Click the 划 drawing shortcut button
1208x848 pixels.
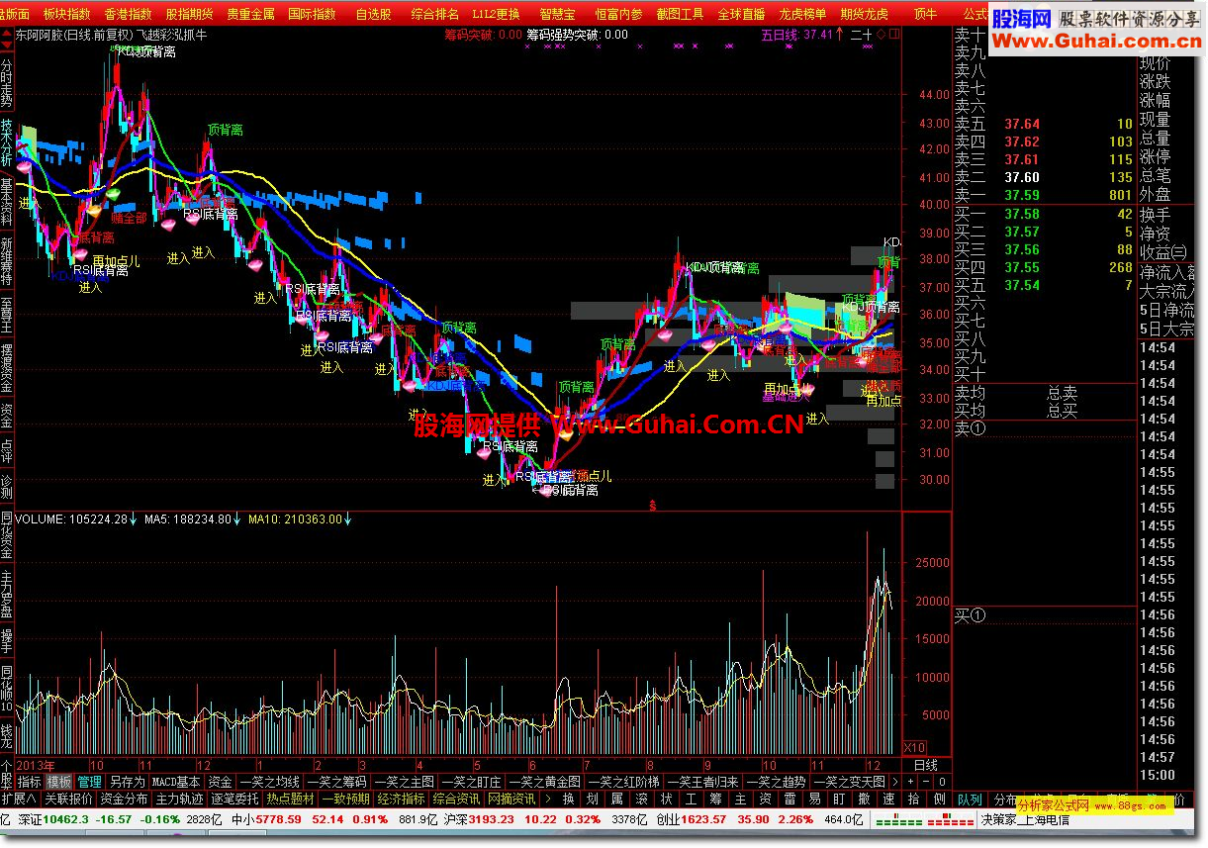point(592,799)
